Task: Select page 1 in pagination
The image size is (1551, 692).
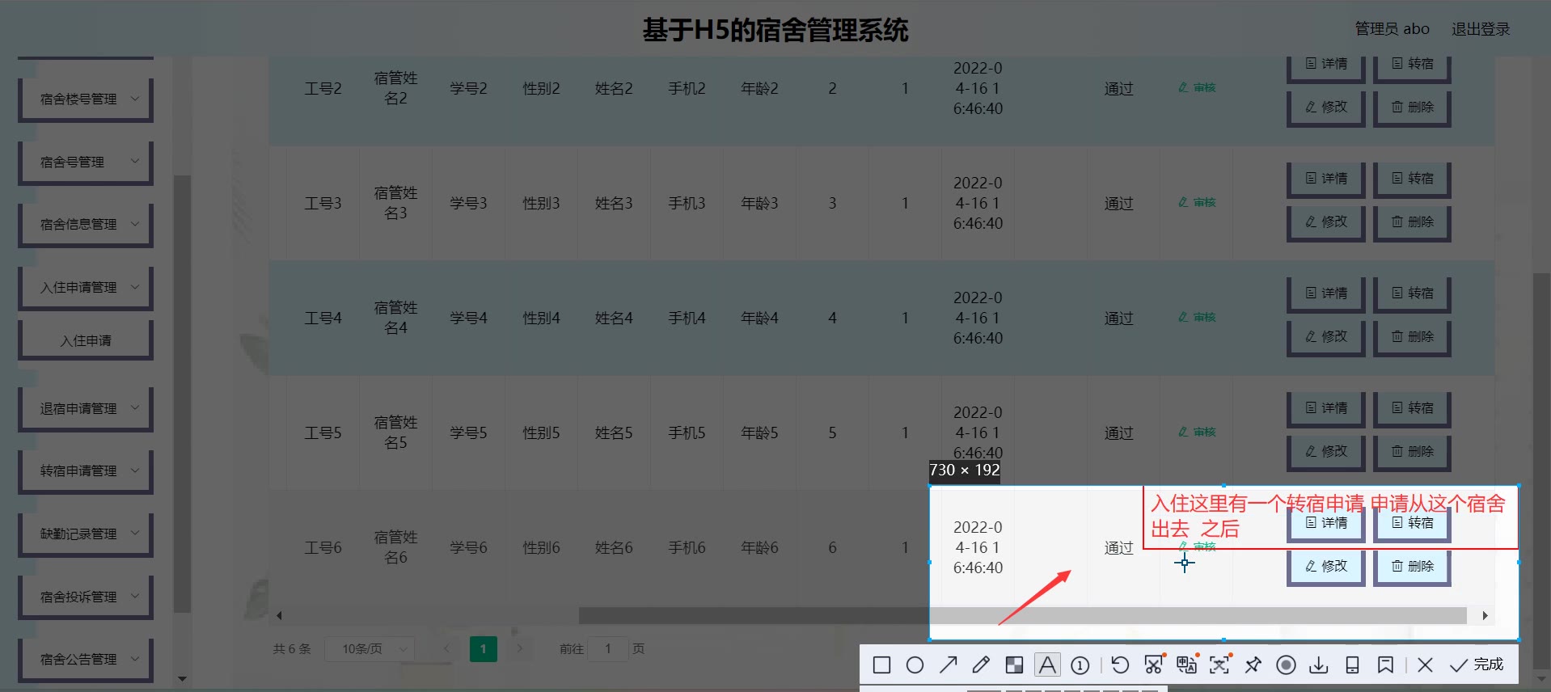Action: 484,648
